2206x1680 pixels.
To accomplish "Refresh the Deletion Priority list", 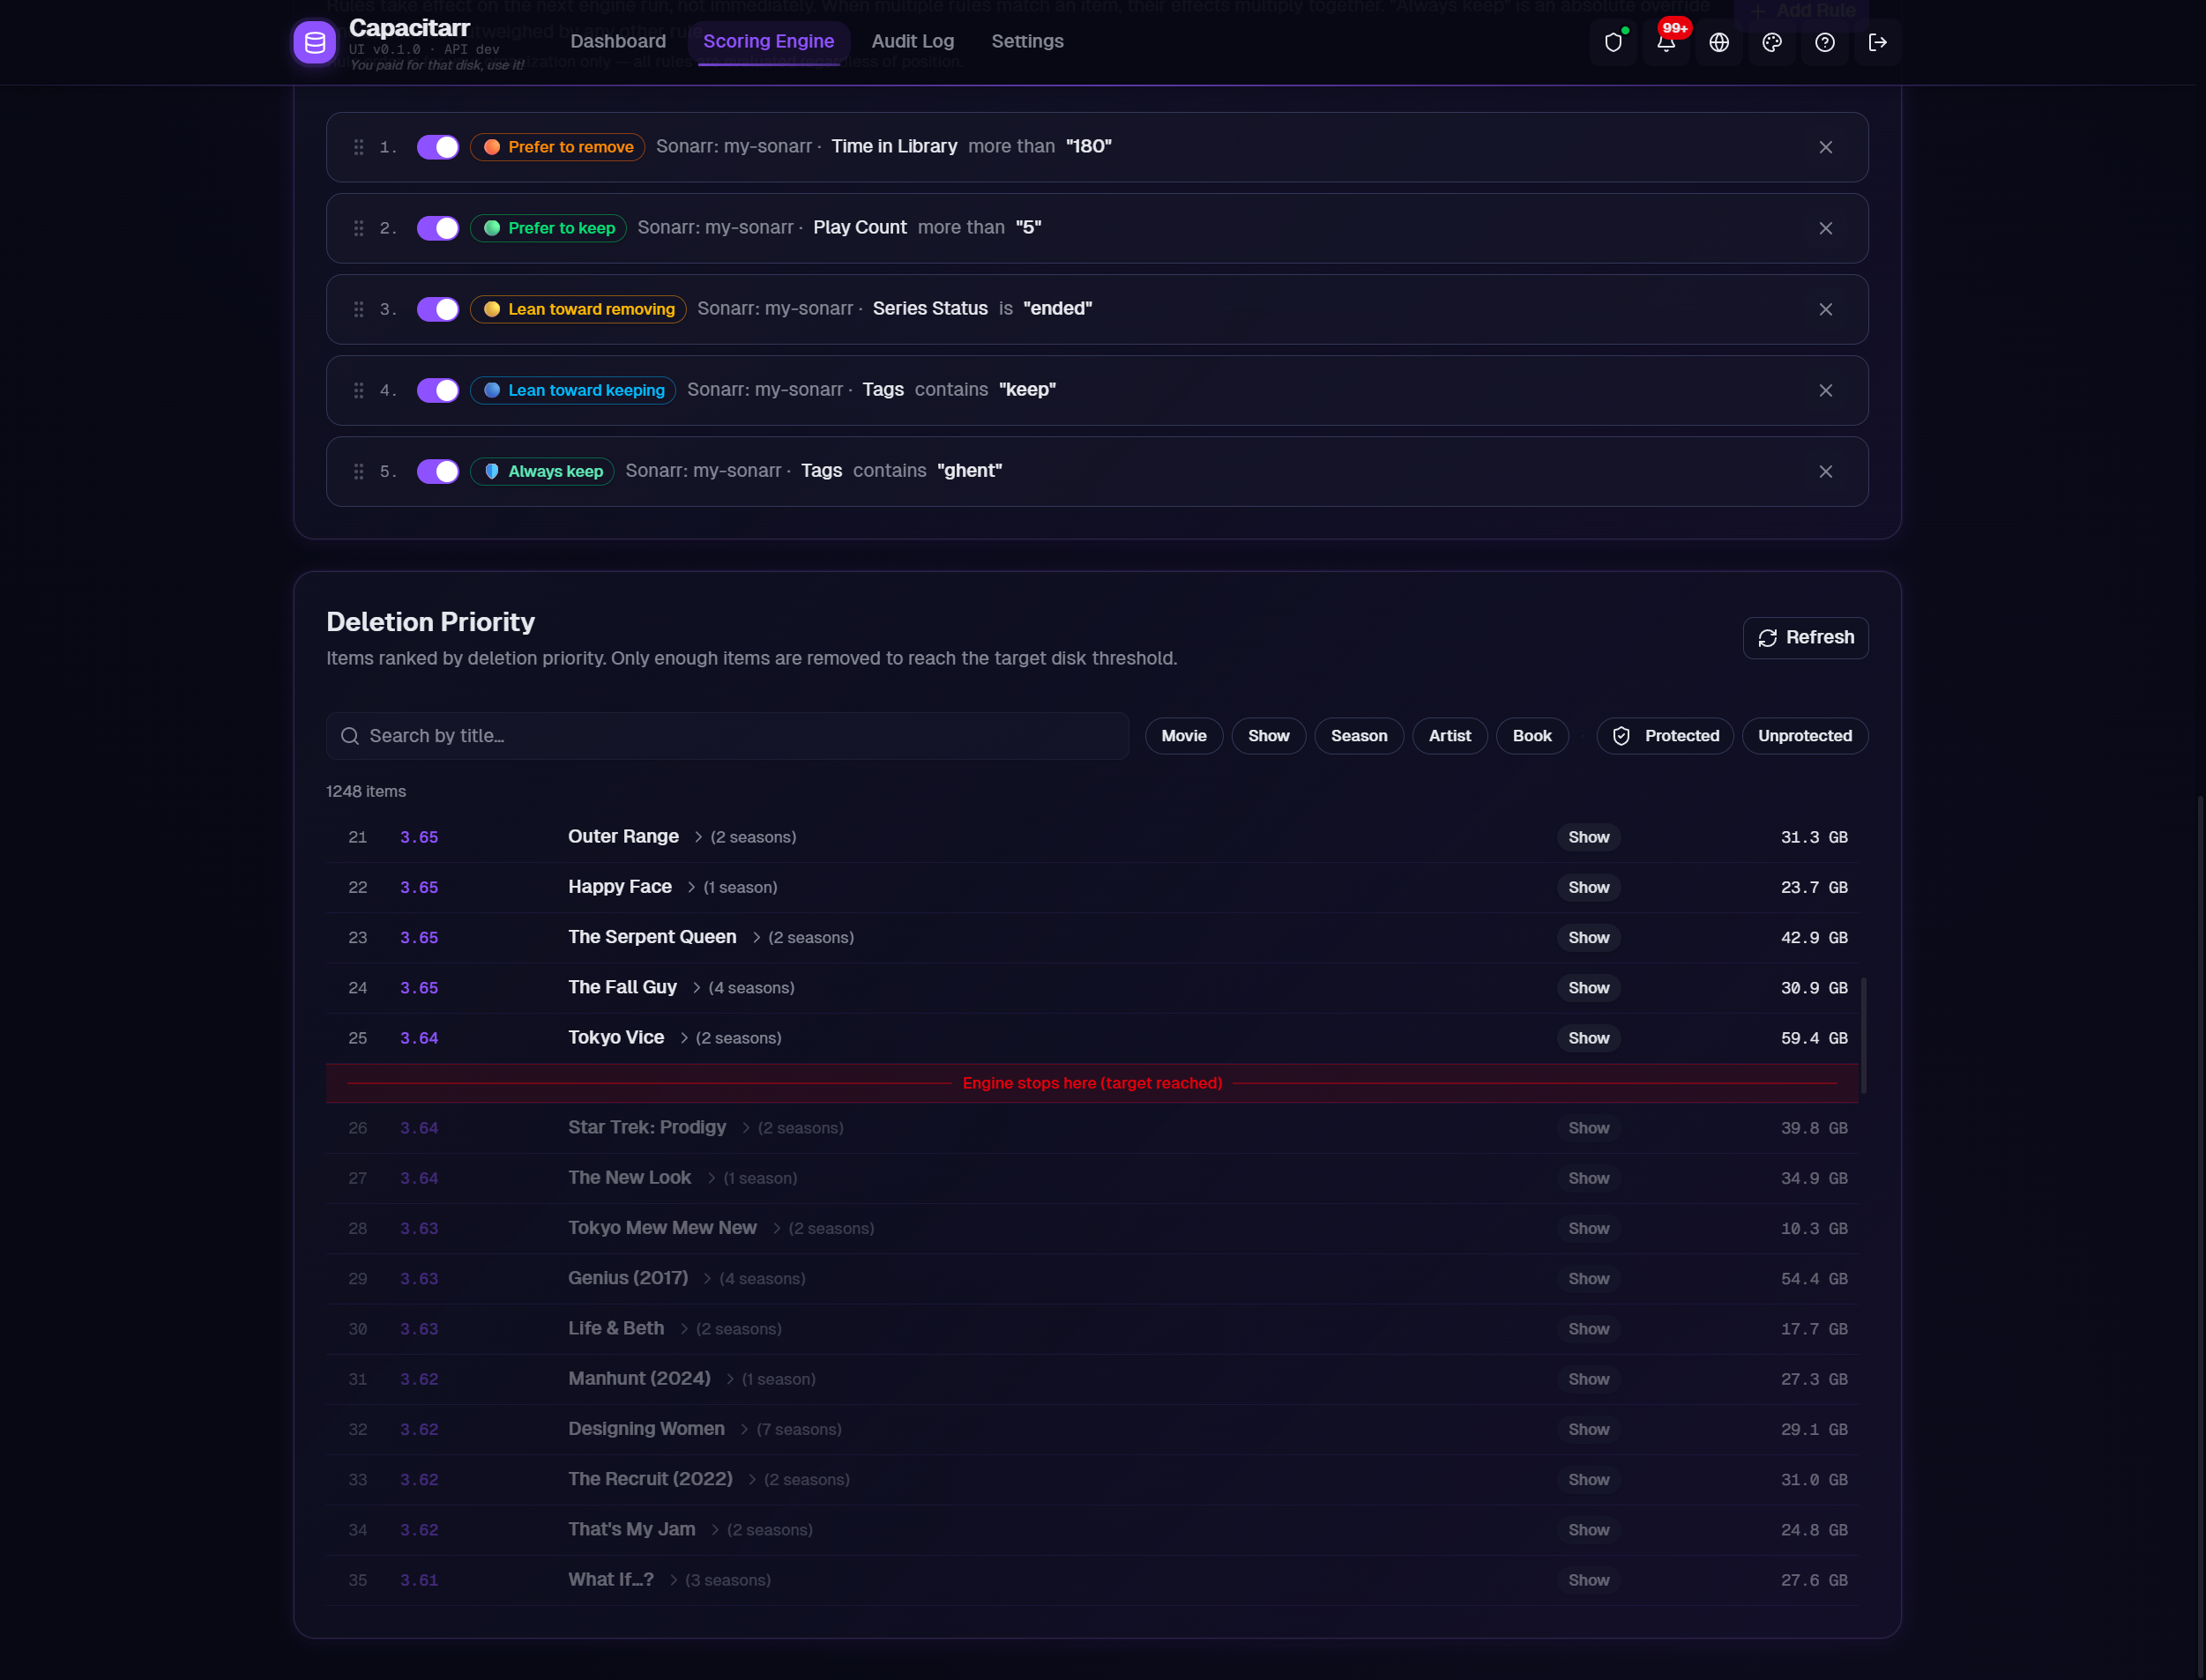I will point(1805,638).
